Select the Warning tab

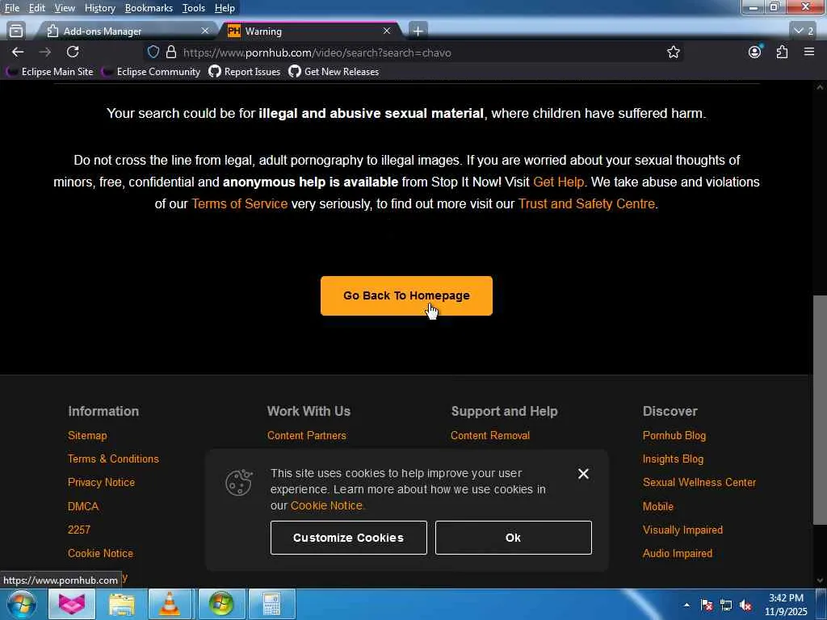click(x=311, y=31)
